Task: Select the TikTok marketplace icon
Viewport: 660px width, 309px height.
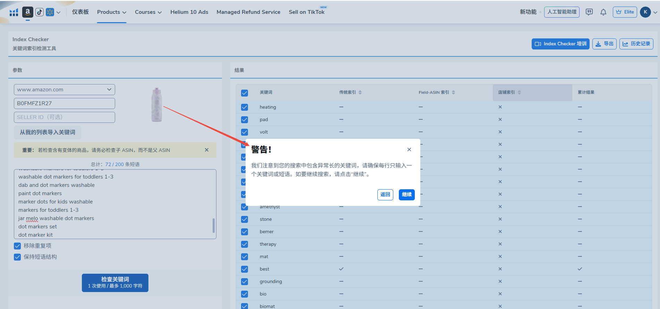Action: (40, 12)
